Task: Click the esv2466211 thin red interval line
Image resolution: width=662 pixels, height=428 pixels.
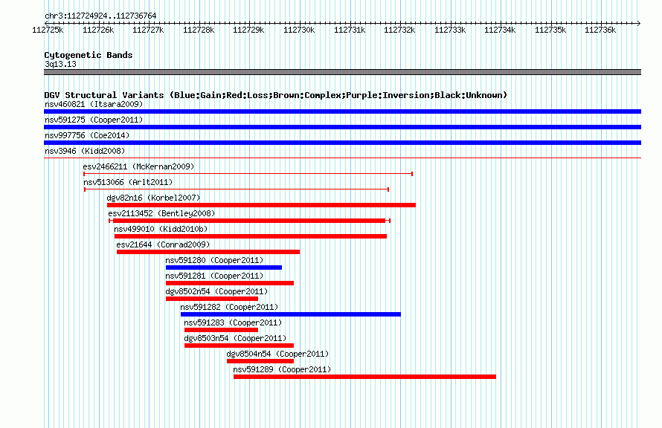Action: click(x=248, y=174)
